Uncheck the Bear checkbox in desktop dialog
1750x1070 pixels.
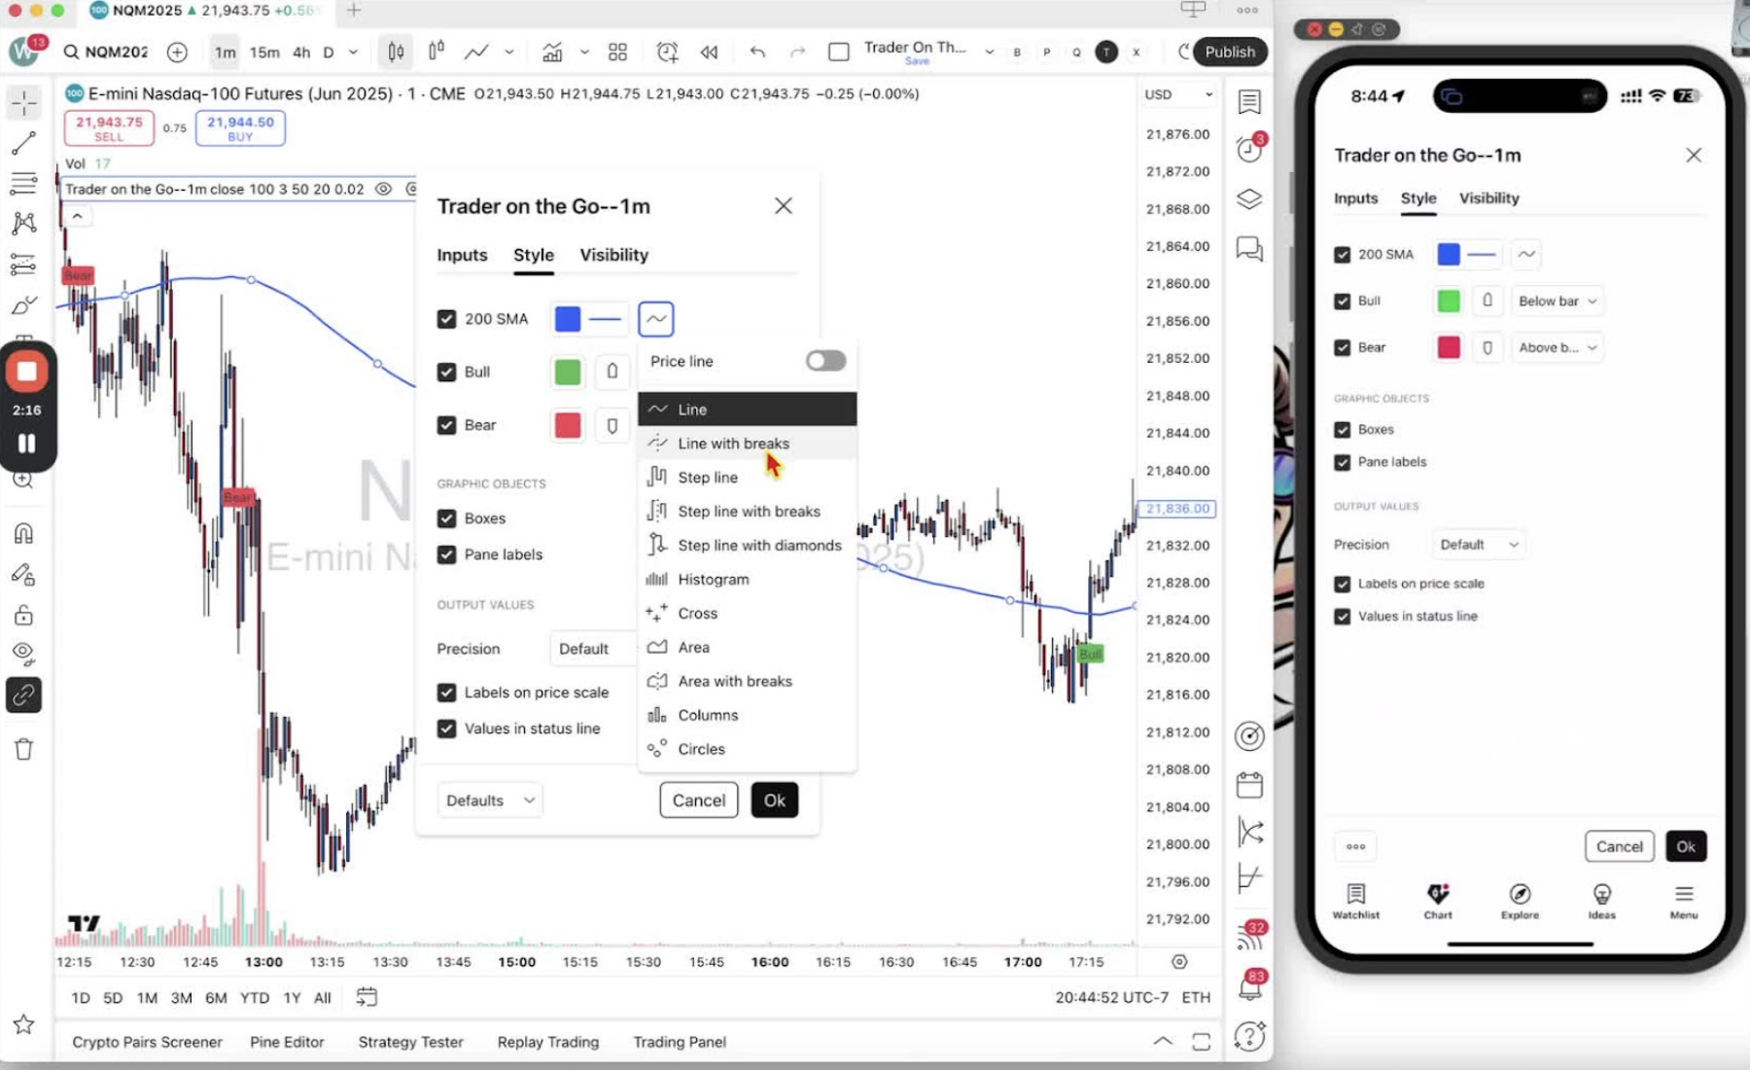pos(446,425)
